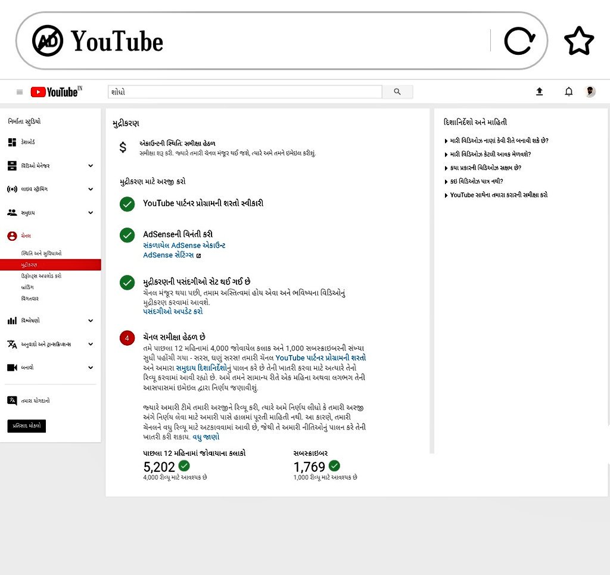Click પસંદગીઓ અપડેટ કરો link
This screenshot has width=610, height=575.
point(173,311)
